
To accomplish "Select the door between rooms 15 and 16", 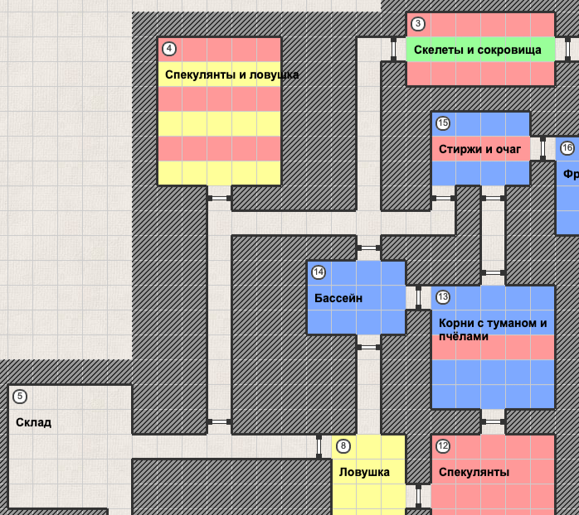I will click(x=543, y=148).
